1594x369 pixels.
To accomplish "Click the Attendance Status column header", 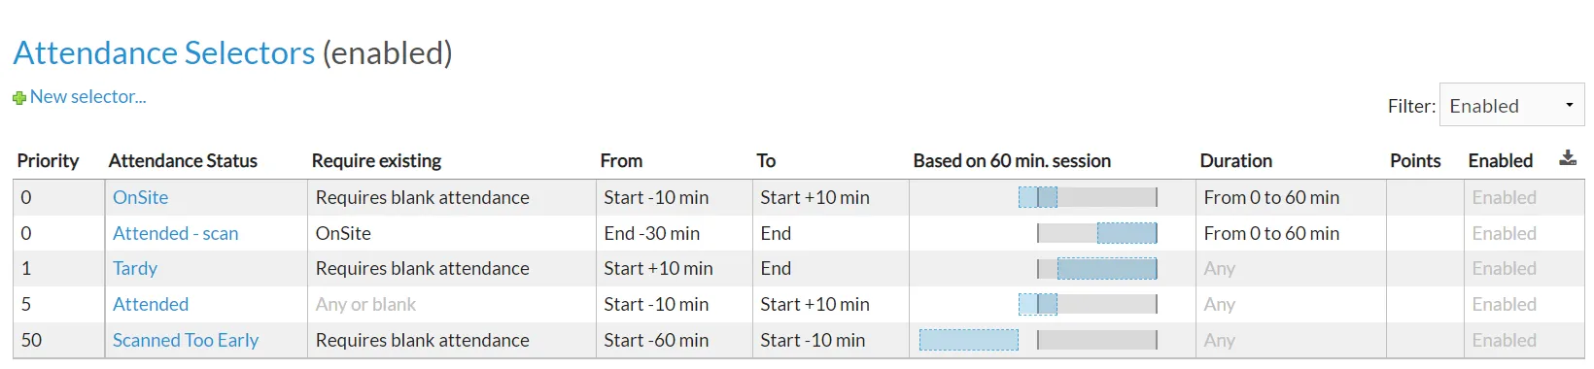I will 183,160.
